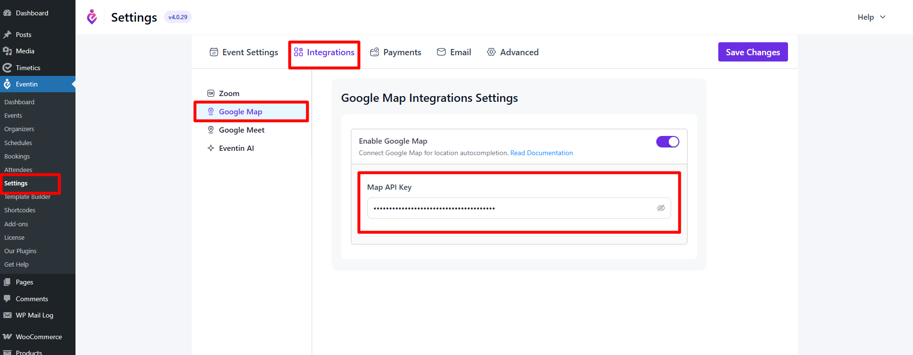This screenshot has width=913, height=355.
Task: Click the Products icon in sidebar
Action: [7, 353]
